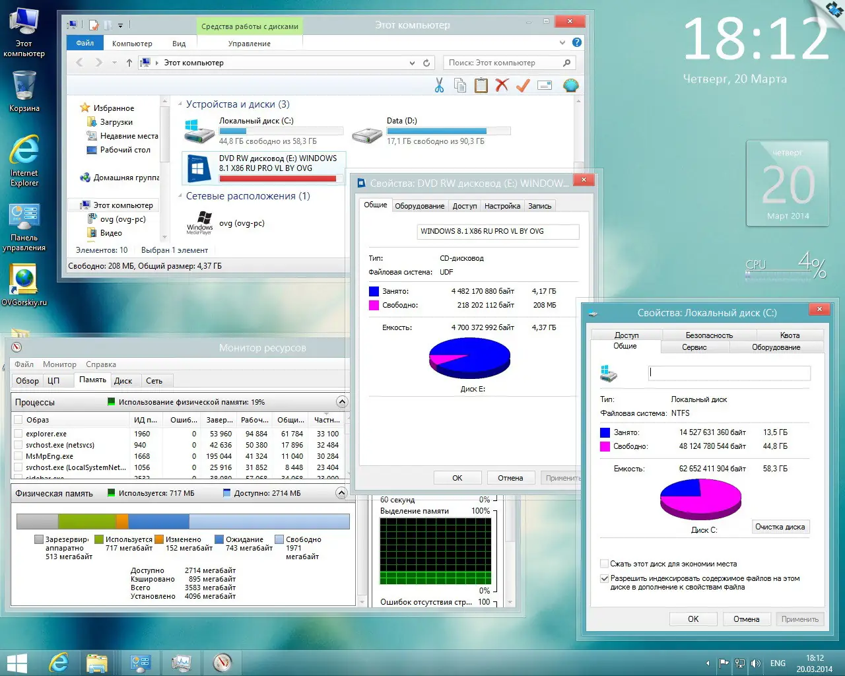
Task: Select the OVGorskiy.ru desktop shortcut
Action: click(24, 285)
